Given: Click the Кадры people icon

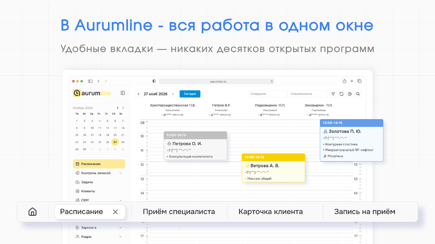Looking at the screenshot, I should tap(77, 237).
